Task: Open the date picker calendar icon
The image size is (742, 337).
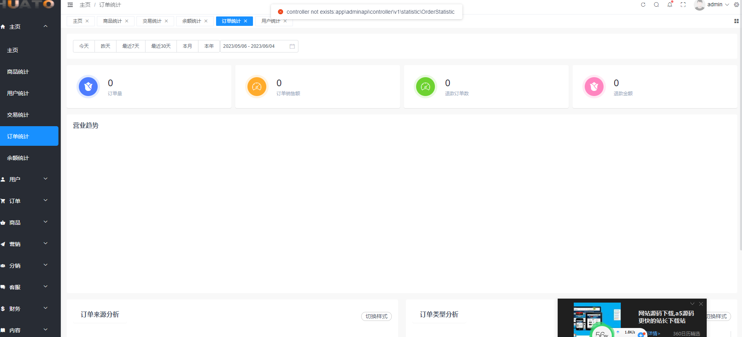Action: point(292,46)
